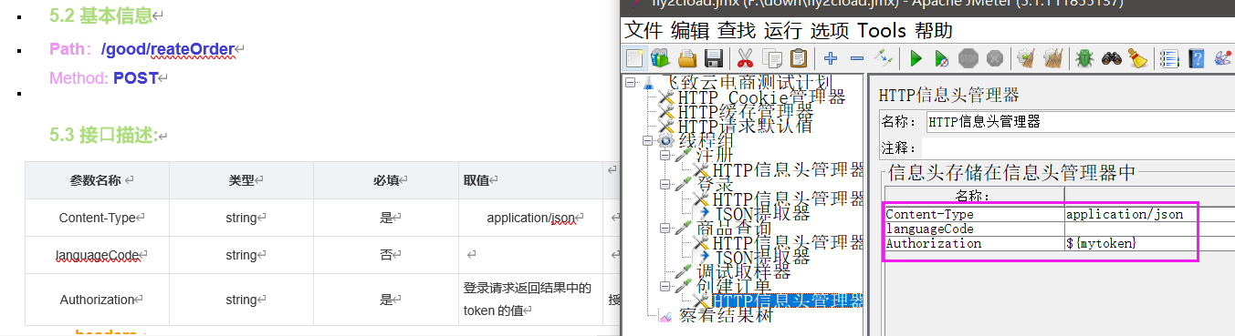Click the Toggle enable/disable icon

pos(883,59)
